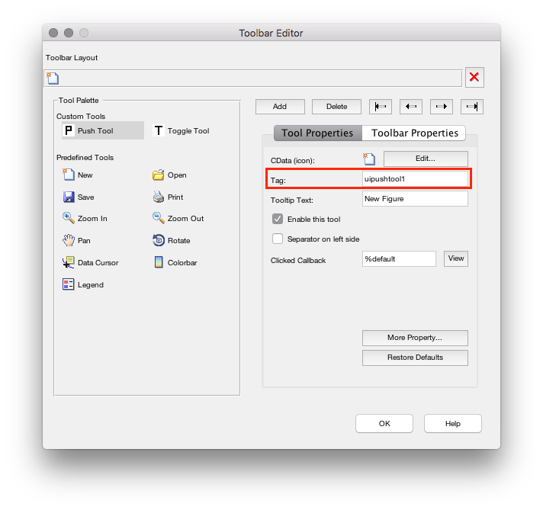Click the New Figure icon in Toolbar Layout
The height and width of the screenshot is (510, 543).
point(53,79)
